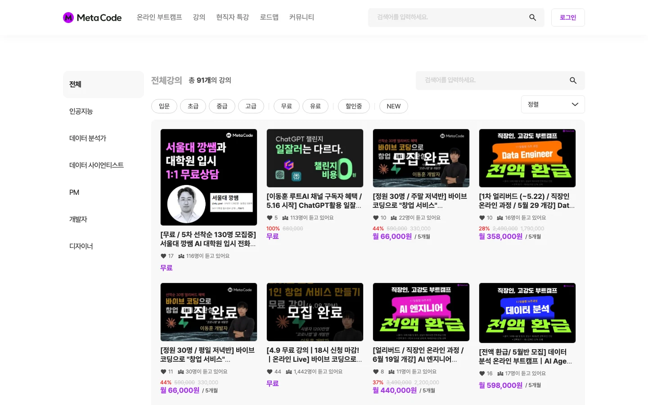Open 로드맵 in top navigation
648x405 pixels.
coord(269,17)
